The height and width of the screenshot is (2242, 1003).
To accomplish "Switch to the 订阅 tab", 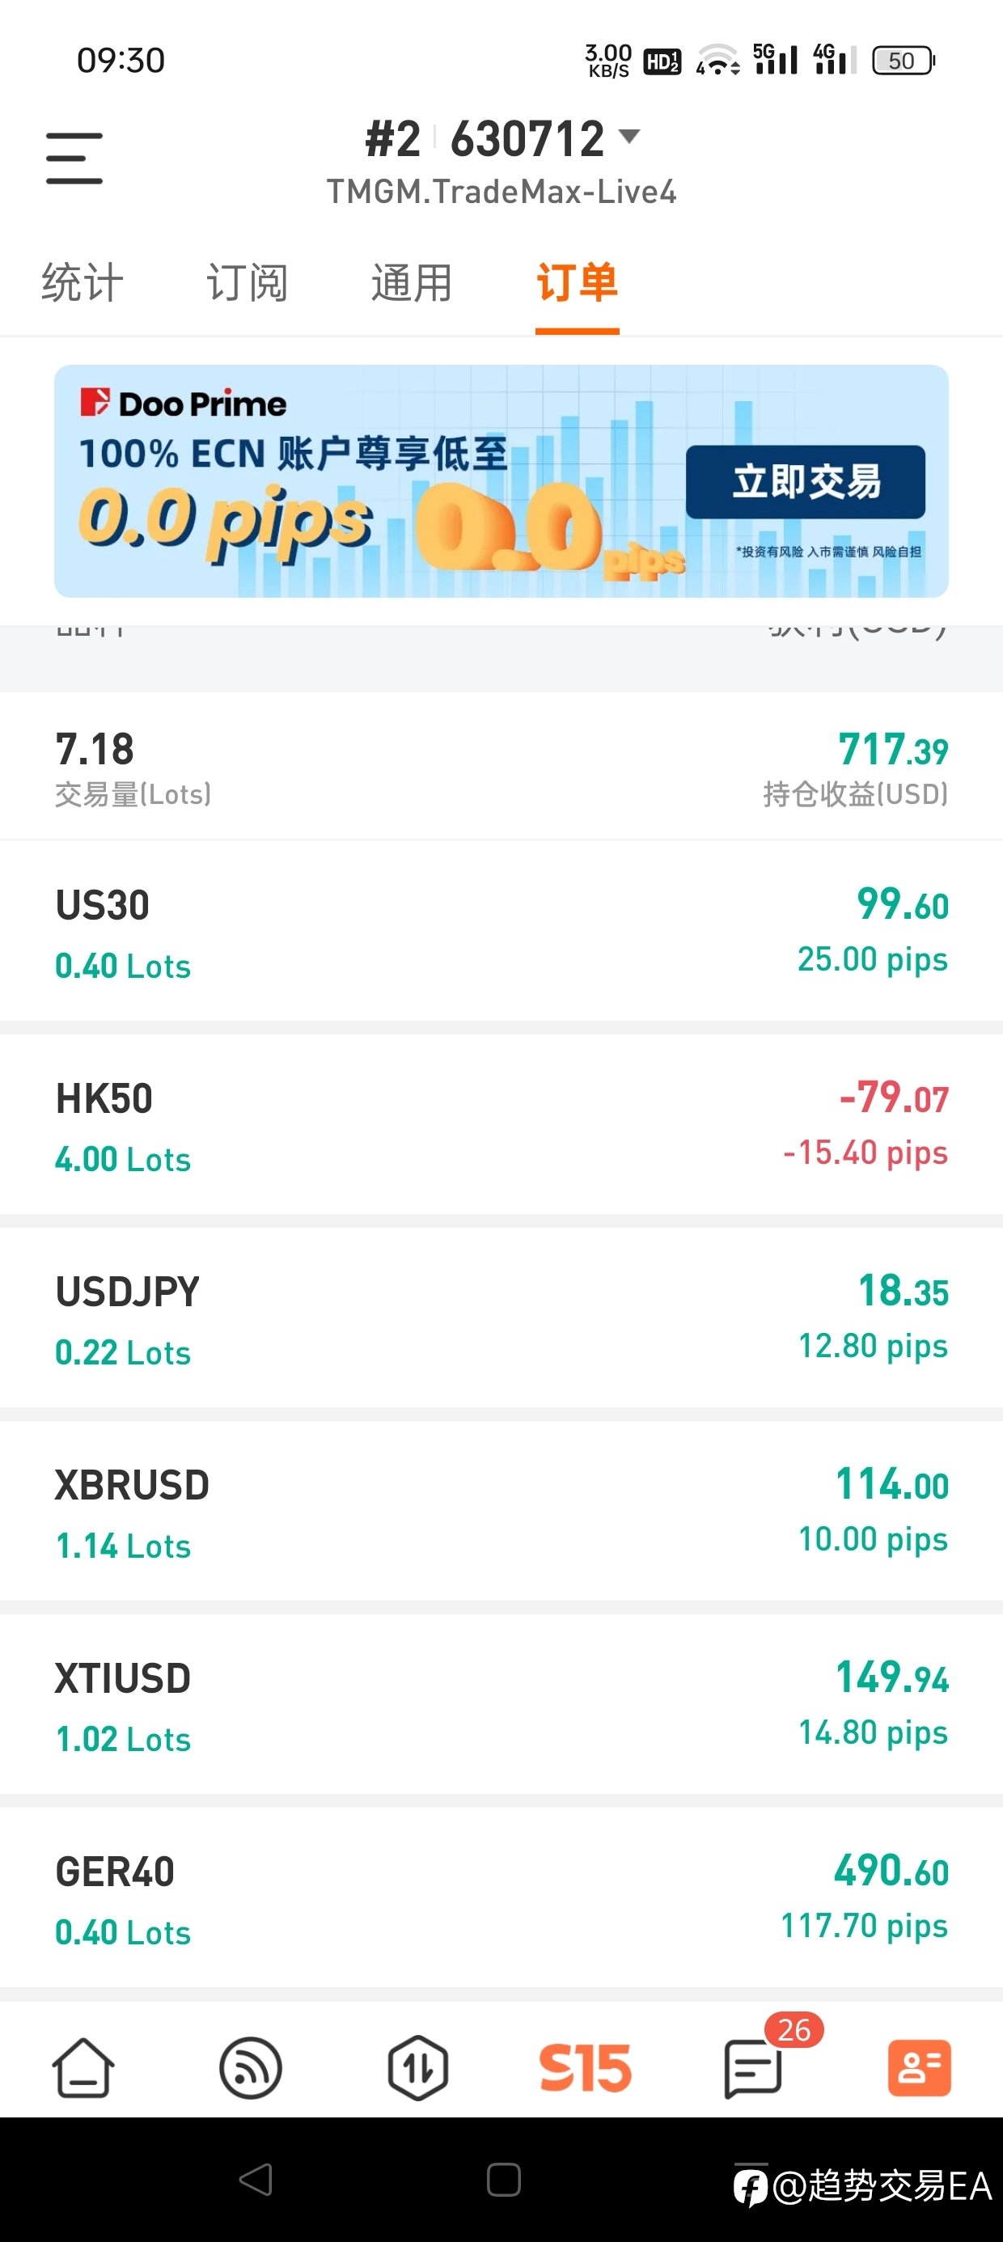I will click(248, 283).
